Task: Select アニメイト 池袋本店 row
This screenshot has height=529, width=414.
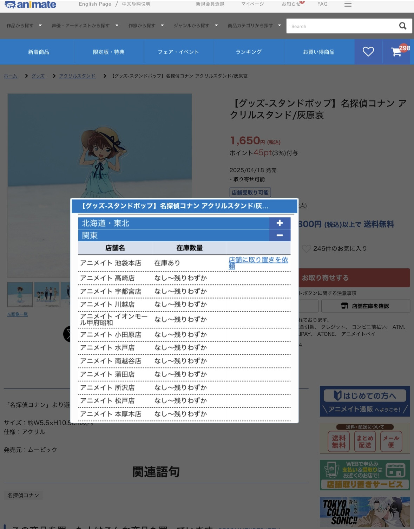Action: pos(184,263)
